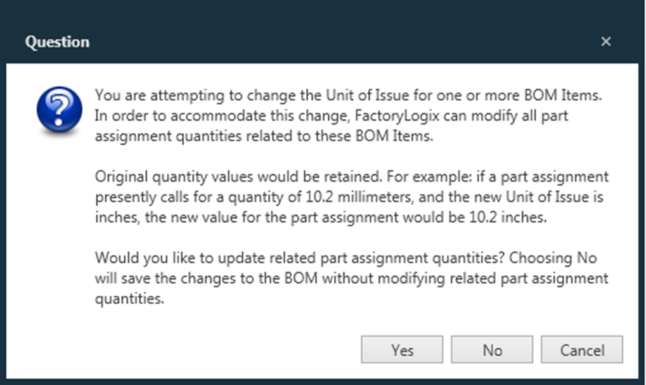The width and height of the screenshot is (646, 385).
Task: Click the dialog title header area
Action: 56,42
